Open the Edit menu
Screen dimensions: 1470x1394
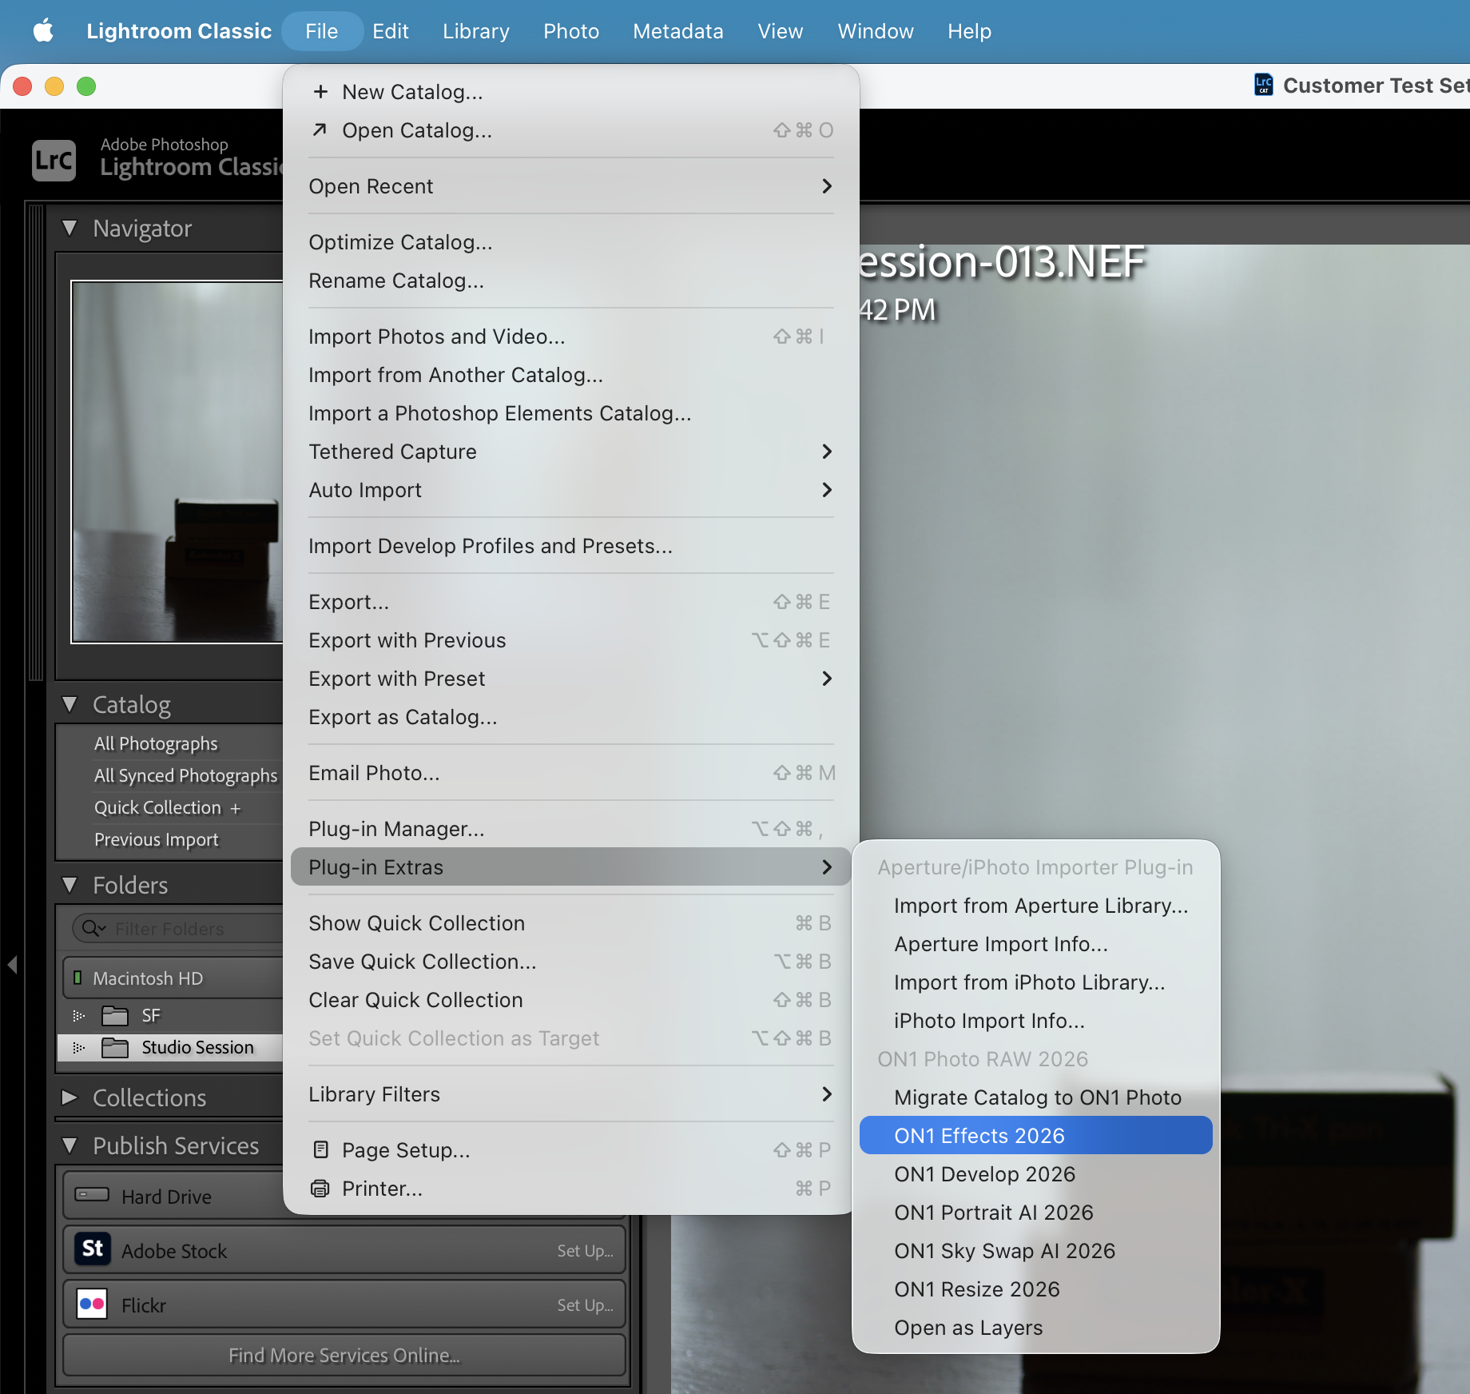tap(390, 31)
